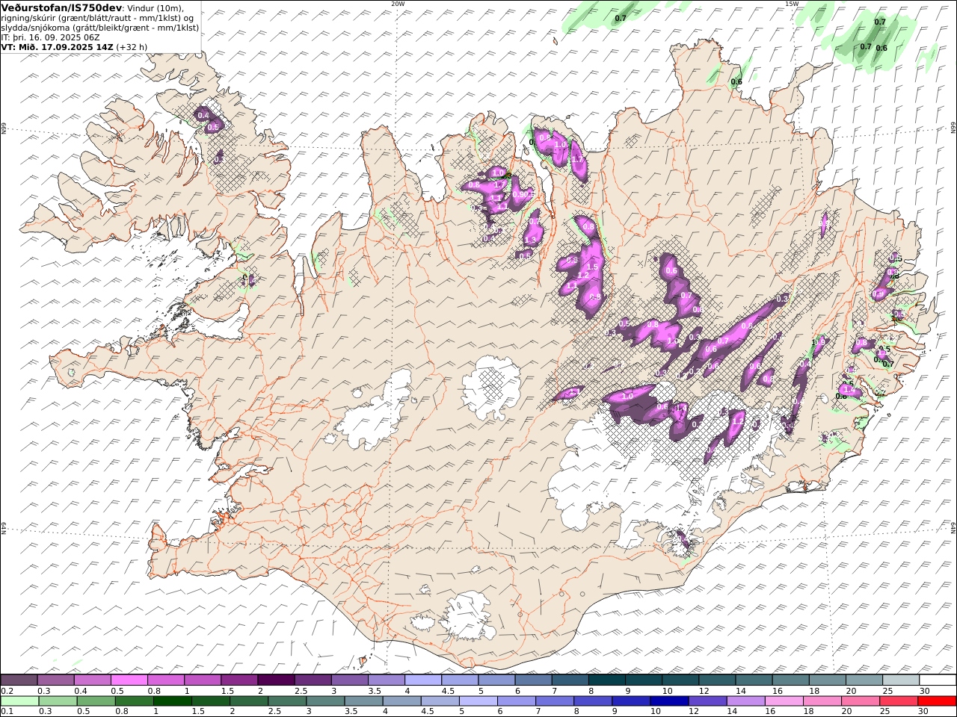Screen dimensions: 957x717
Task: Pick the mauve 0.2–0.3 snow legend swatch
Action: coord(19,680)
